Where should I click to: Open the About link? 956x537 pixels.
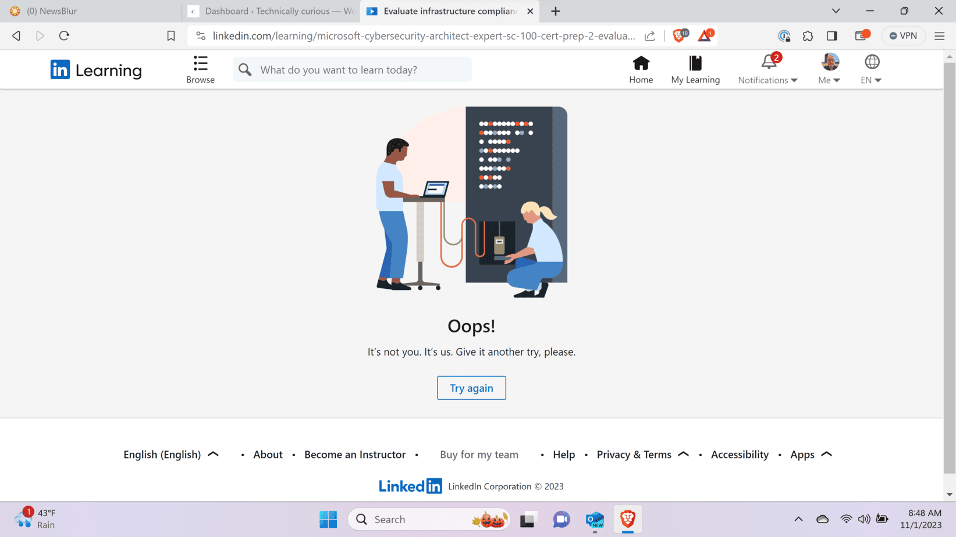(268, 454)
